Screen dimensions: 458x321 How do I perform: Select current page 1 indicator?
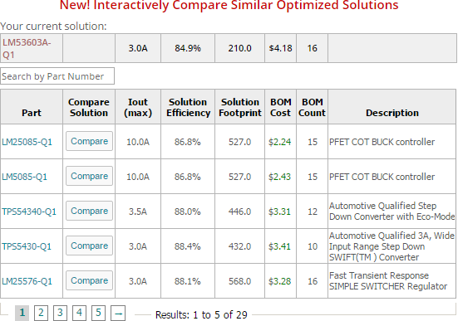pyautogui.click(x=22, y=314)
